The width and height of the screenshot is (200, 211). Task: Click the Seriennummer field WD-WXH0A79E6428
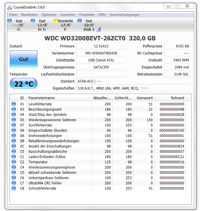[x=101, y=53]
